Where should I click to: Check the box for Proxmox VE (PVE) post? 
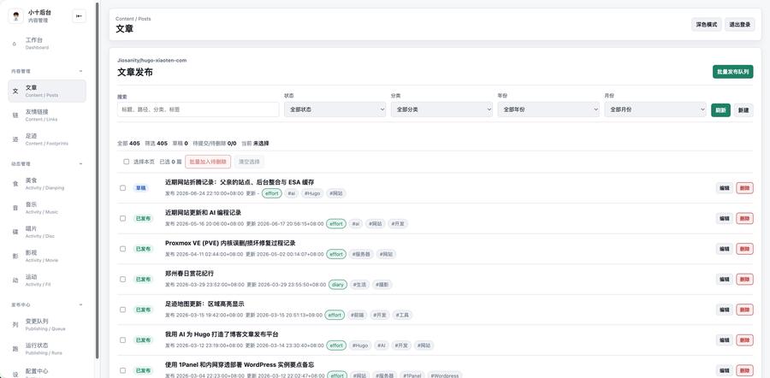tap(122, 248)
